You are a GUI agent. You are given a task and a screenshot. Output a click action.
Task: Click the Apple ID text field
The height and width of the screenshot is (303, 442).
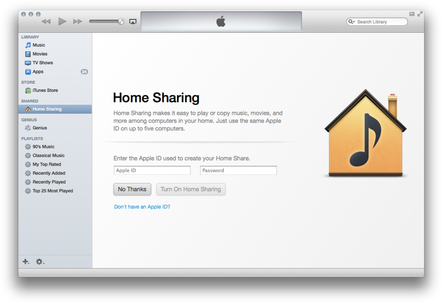pos(152,170)
